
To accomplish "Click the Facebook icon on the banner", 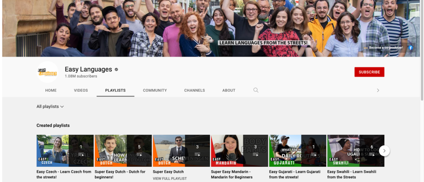I will click(x=411, y=48).
